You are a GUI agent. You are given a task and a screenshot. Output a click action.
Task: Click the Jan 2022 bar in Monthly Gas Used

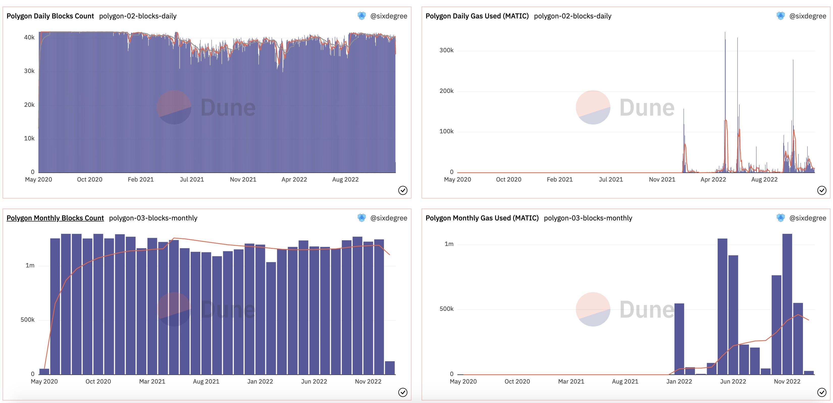(x=679, y=339)
